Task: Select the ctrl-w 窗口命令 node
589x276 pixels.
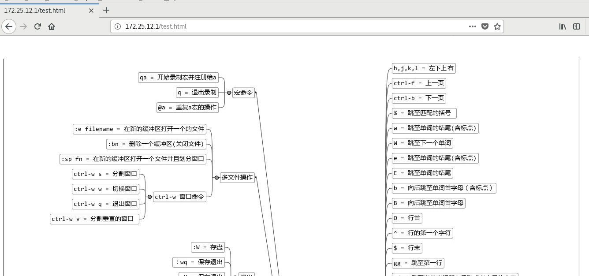Action: (x=179, y=197)
